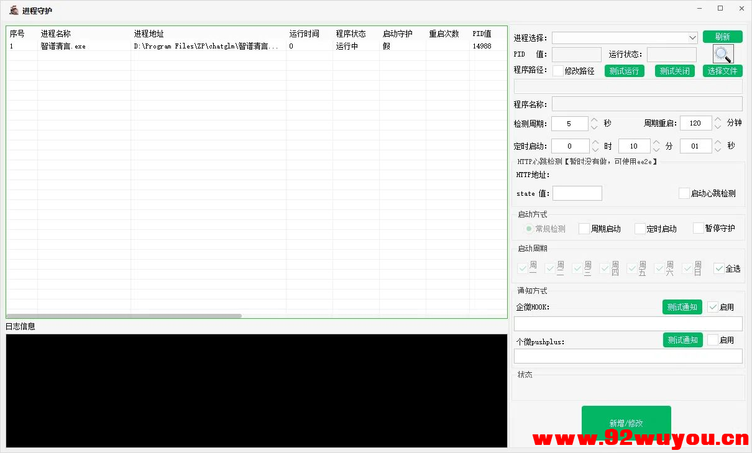Increase the 定时启动 hour value
The height and width of the screenshot is (453, 752).
pyautogui.click(x=595, y=142)
